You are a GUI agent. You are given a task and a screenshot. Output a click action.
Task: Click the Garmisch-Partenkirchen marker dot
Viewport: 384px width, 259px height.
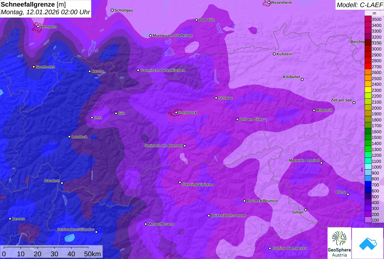(x=138, y=70)
